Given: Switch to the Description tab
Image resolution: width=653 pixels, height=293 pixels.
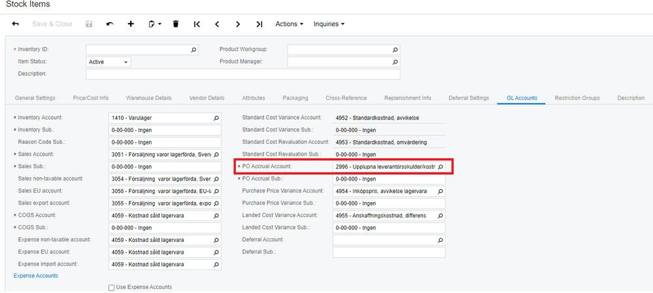Looking at the screenshot, I should 631,98.
